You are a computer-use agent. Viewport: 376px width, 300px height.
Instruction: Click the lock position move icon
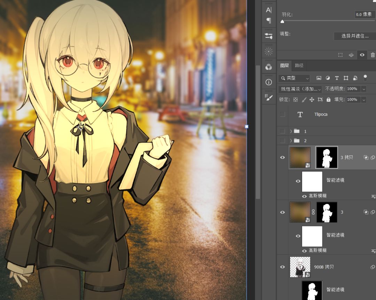[x=312, y=100]
